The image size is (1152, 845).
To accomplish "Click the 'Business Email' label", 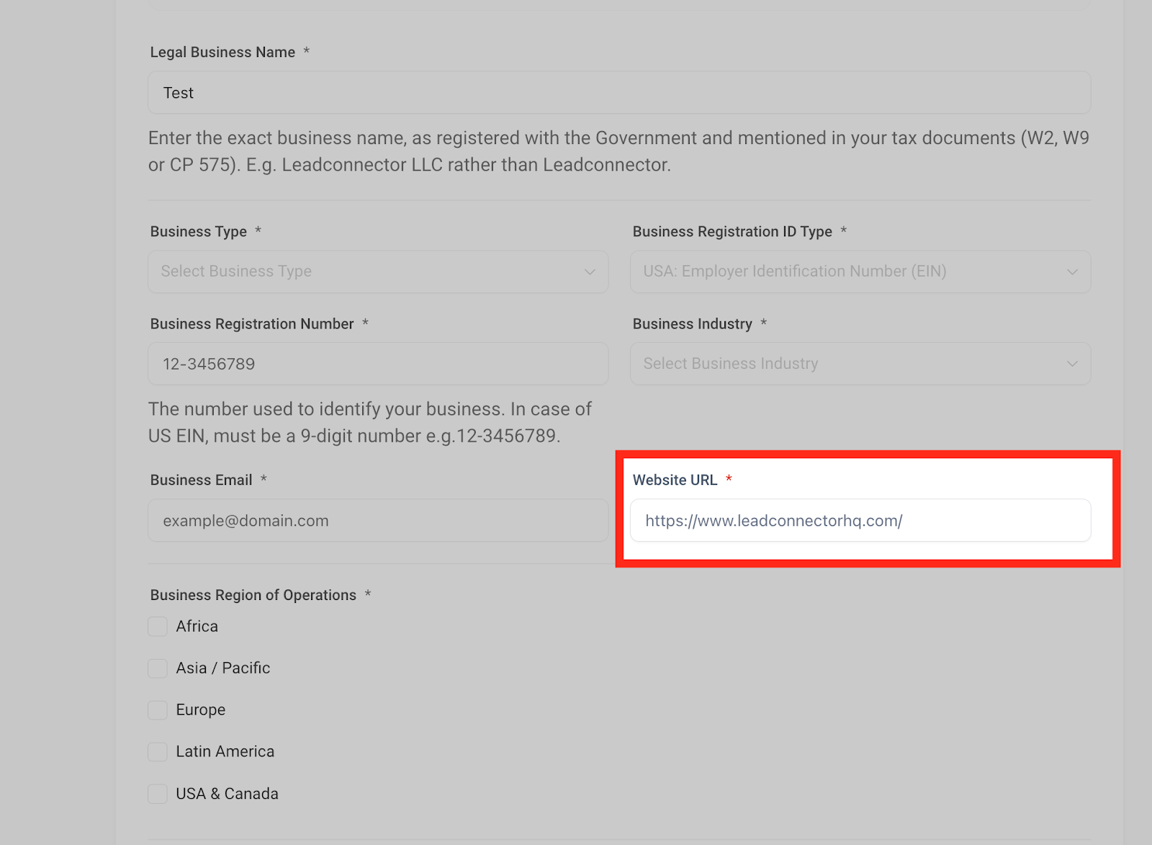I will (201, 480).
